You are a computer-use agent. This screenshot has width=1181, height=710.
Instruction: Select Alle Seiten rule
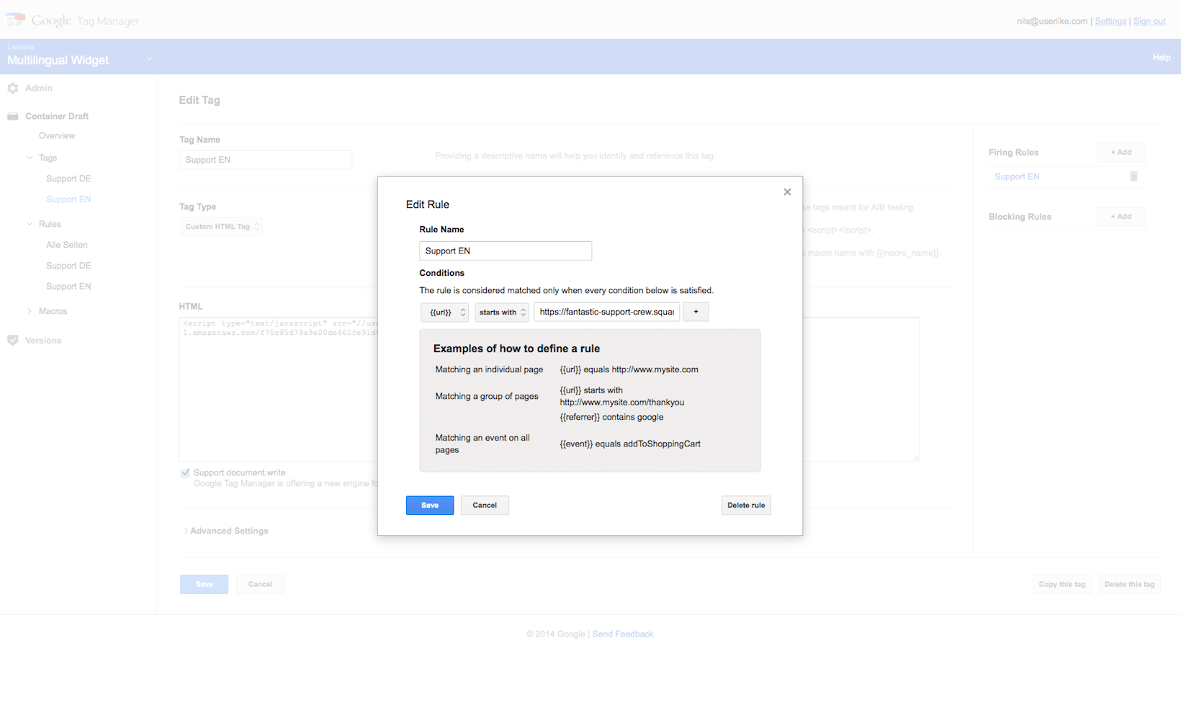coord(67,245)
